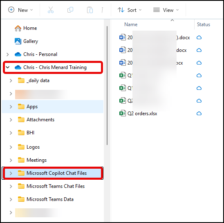Click OneDrive cloud icon beside Chris Menard Training
Screen dimensions: 224x223
click(18, 67)
